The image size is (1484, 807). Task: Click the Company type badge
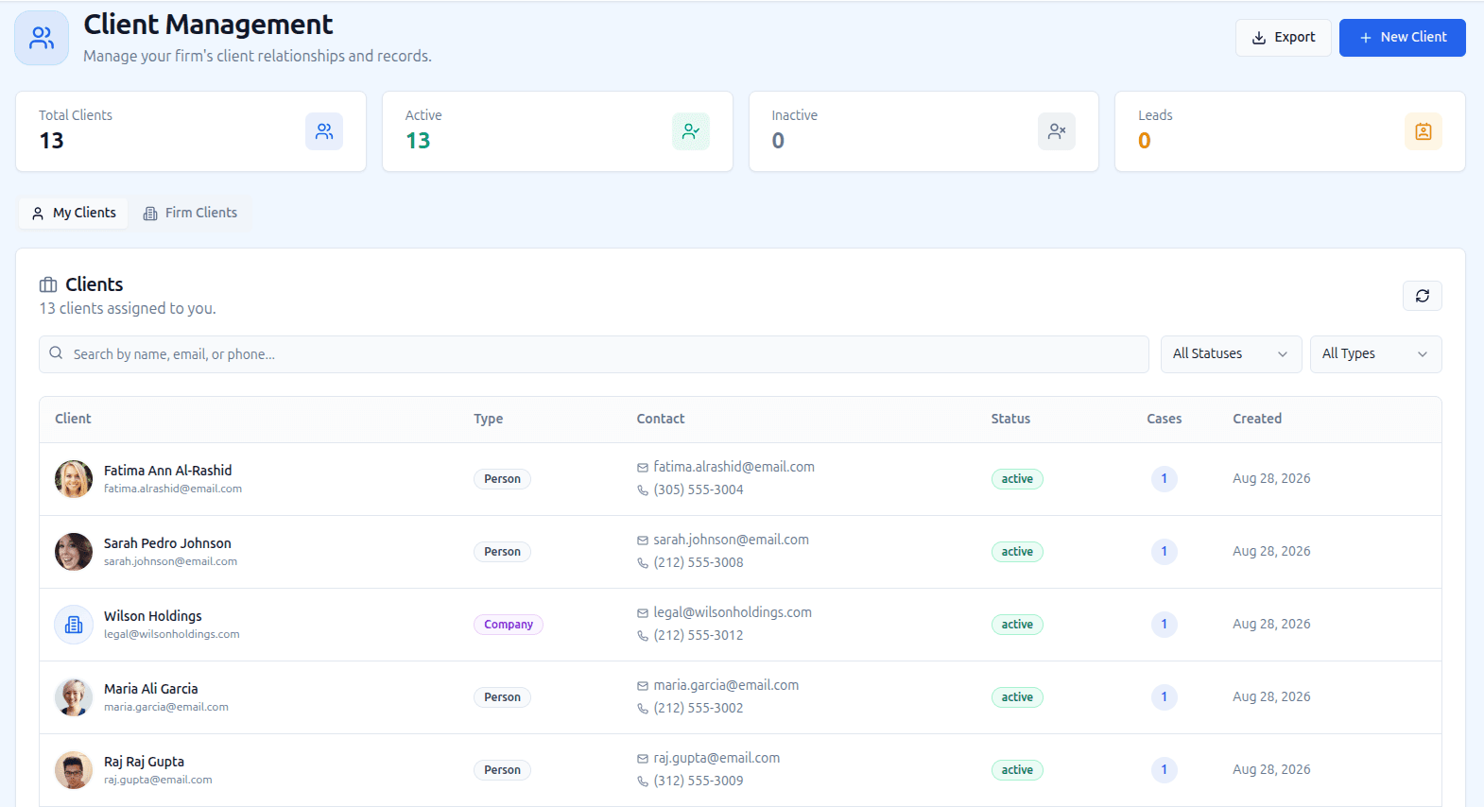tap(509, 625)
